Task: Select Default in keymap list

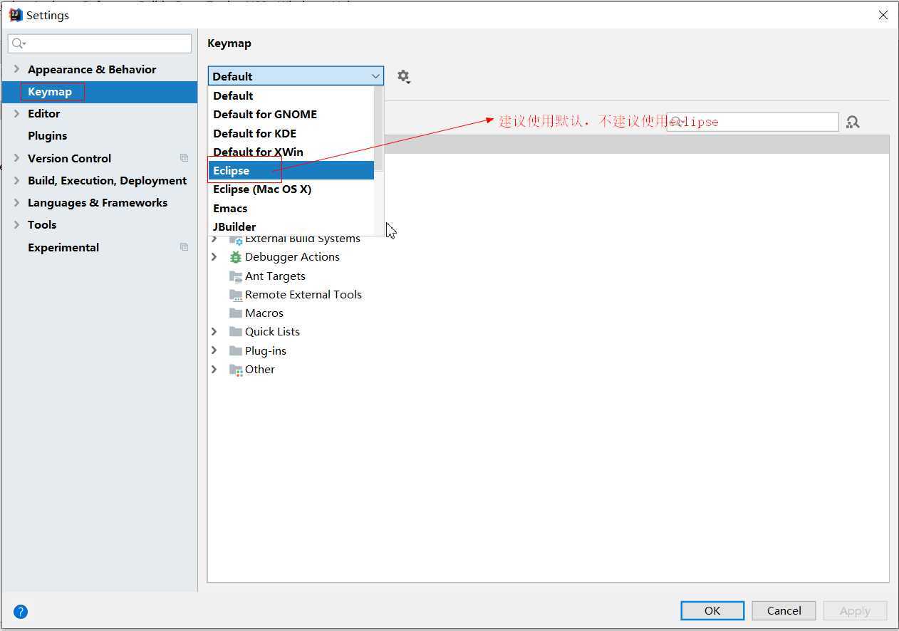Action: pos(291,95)
